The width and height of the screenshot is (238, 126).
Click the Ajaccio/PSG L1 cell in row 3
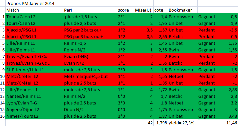point(34,30)
